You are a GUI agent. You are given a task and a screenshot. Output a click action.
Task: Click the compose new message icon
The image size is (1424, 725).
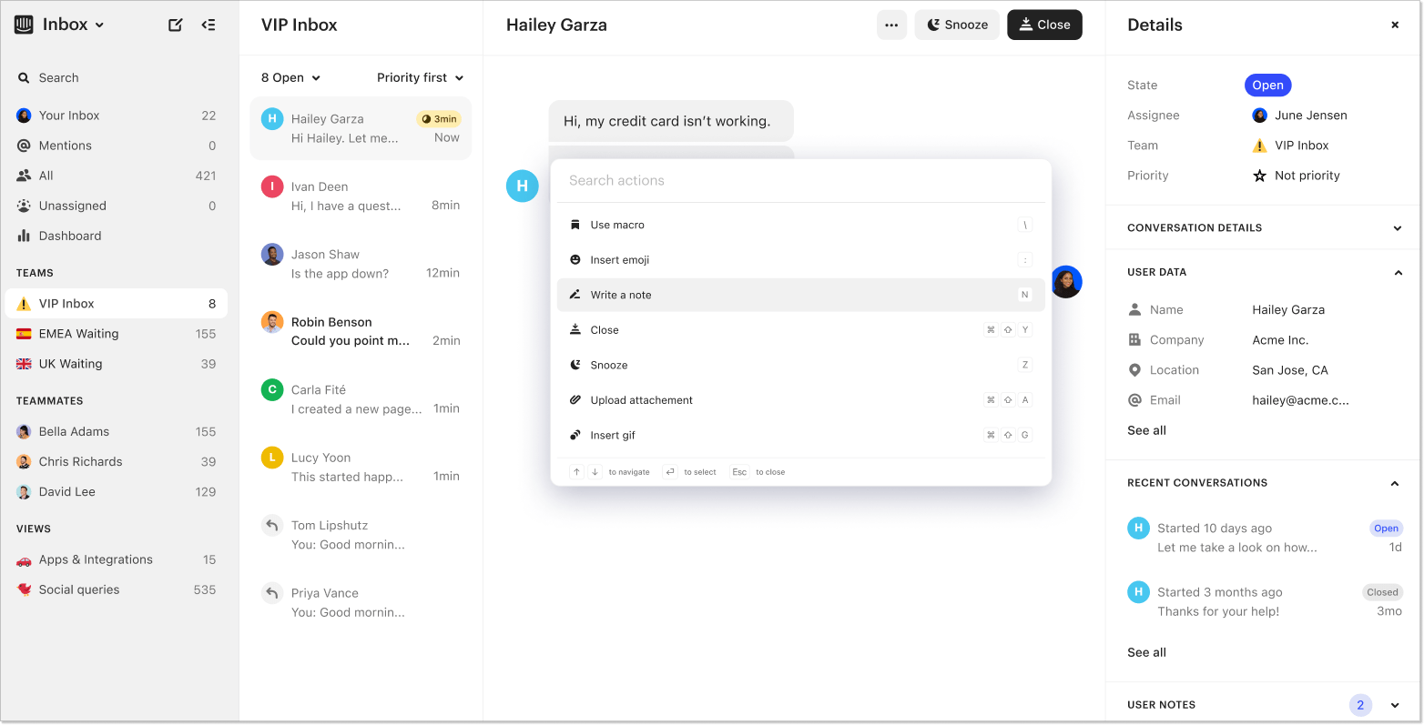click(x=176, y=25)
